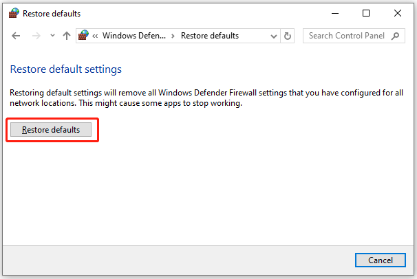Expand hidden breadcrumb path chevrons
Viewport: 417px width, 279px height.
(x=95, y=36)
